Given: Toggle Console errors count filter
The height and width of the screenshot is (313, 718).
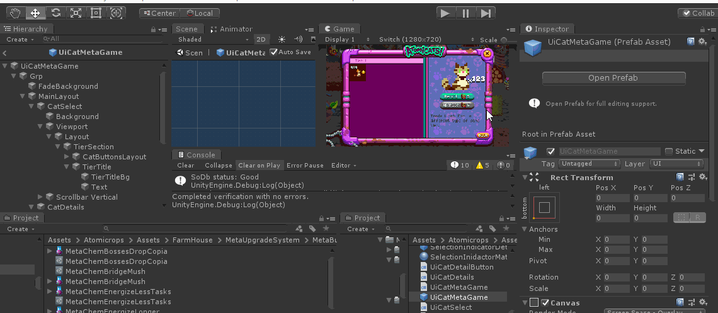Looking at the screenshot, I should point(504,165).
